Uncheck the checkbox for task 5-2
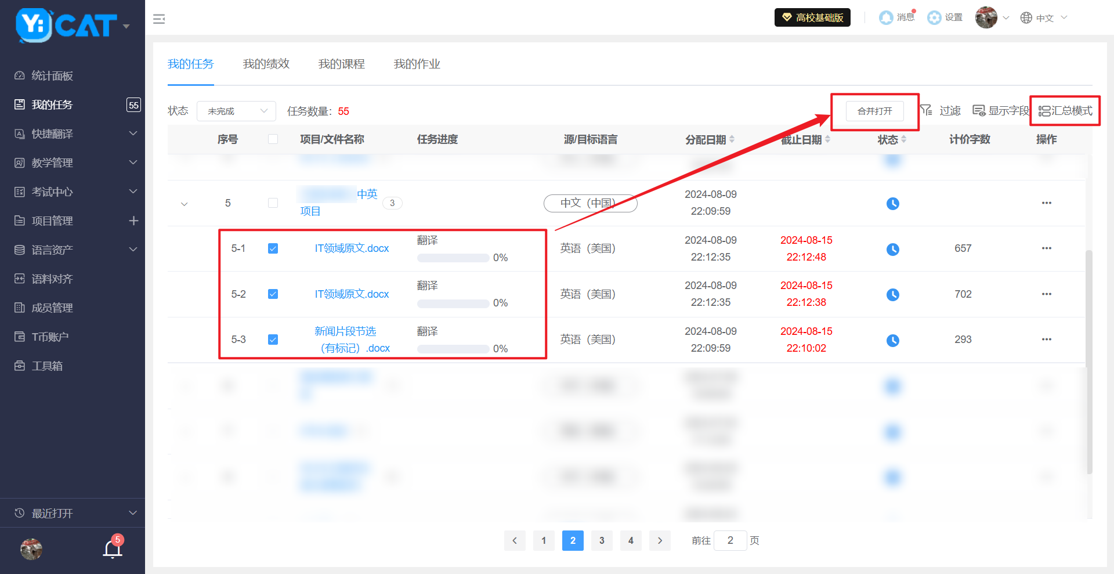1114x574 pixels. pyautogui.click(x=273, y=294)
